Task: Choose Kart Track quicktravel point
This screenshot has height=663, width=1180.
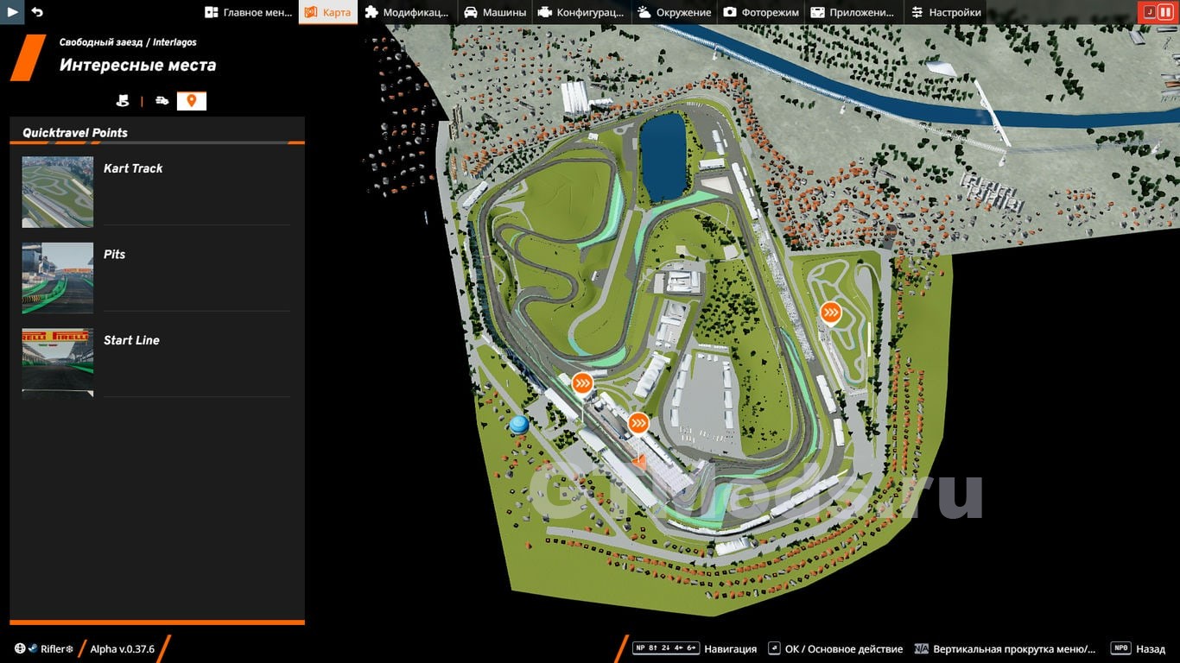Action: point(133,168)
